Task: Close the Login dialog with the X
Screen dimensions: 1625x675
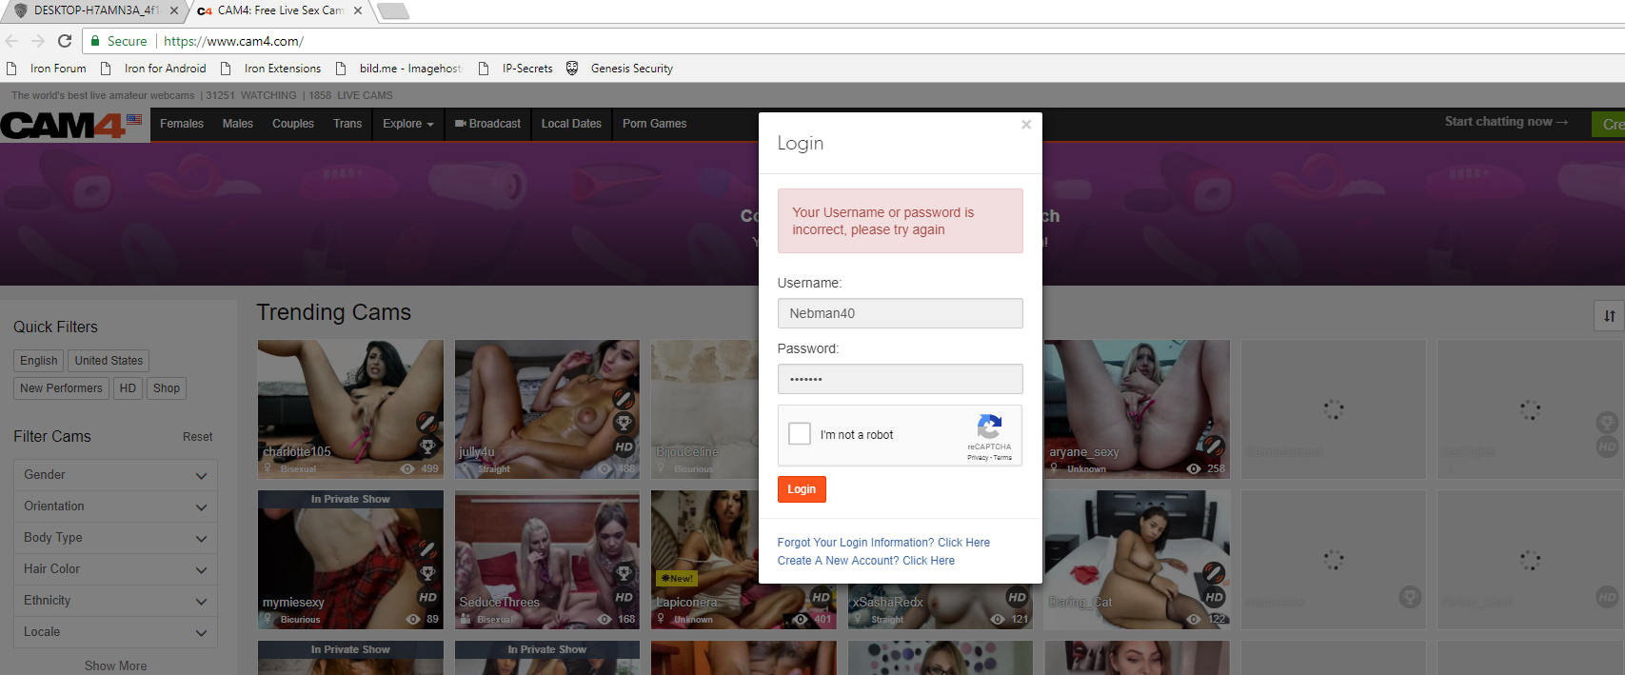Action: pos(1026,125)
